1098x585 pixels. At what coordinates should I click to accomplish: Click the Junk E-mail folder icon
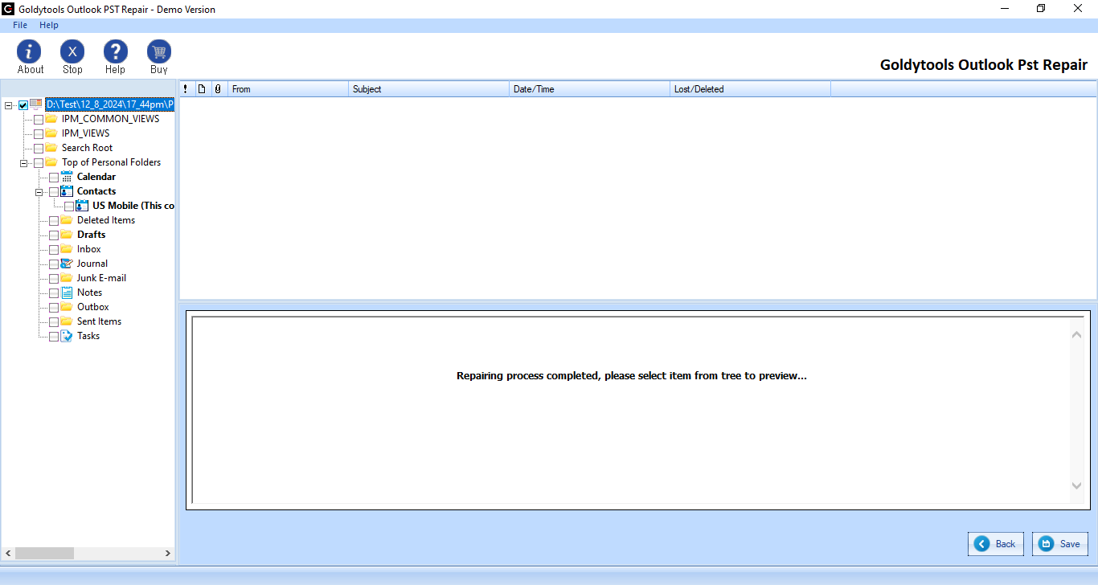pyautogui.click(x=68, y=278)
